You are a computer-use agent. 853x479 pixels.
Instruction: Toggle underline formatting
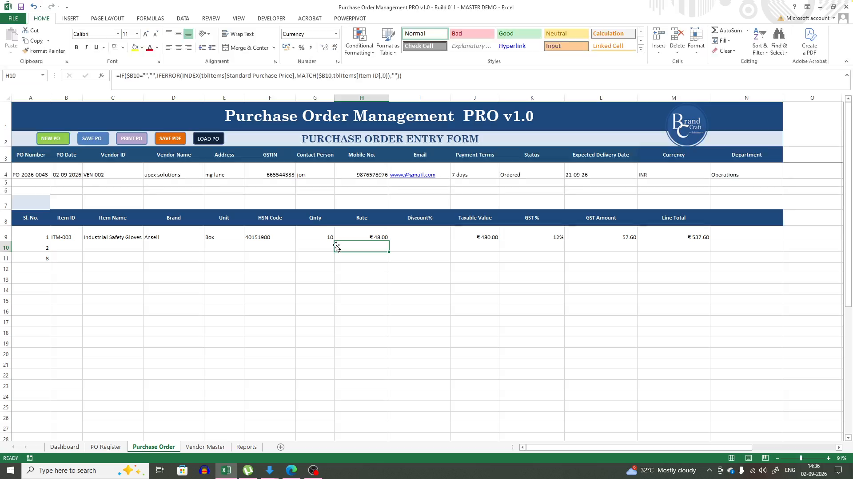96,47
